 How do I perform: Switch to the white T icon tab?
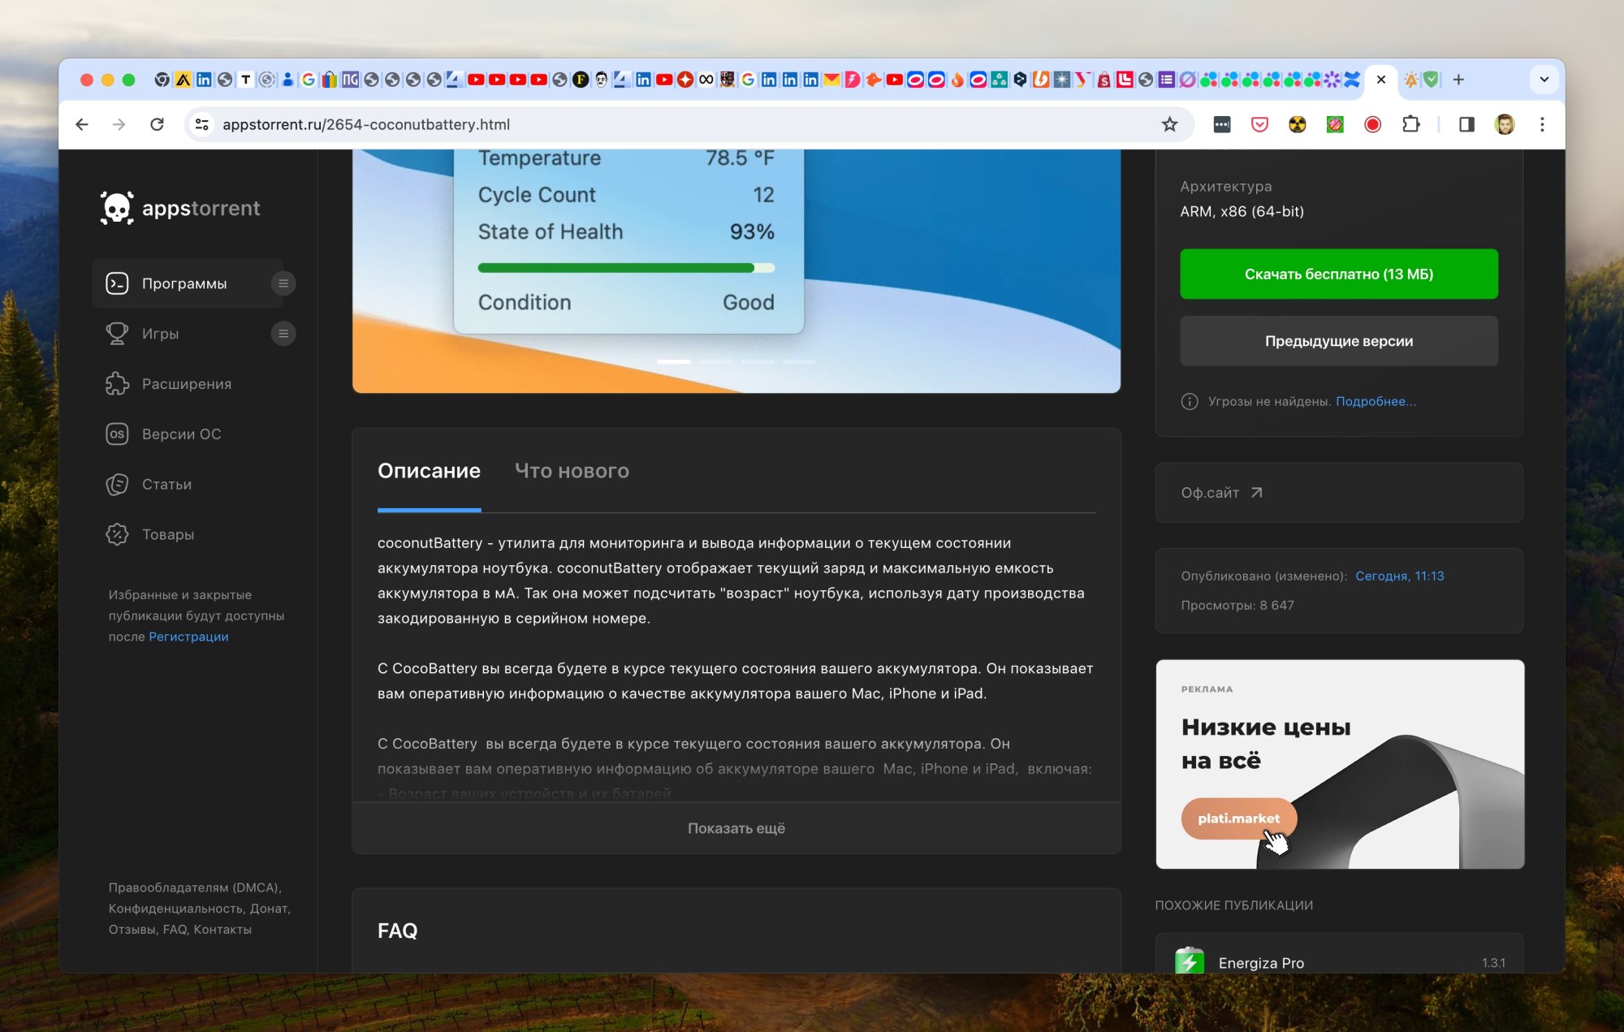[x=245, y=80]
